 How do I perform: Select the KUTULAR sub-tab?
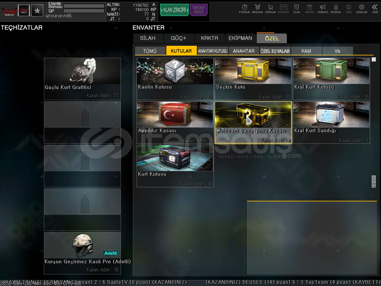(181, 51)
